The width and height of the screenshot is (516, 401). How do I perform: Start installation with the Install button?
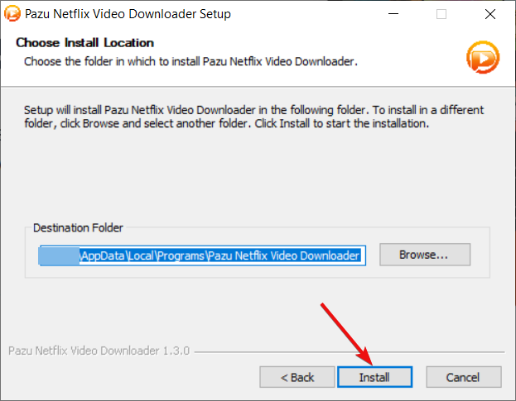pos(374,377)
